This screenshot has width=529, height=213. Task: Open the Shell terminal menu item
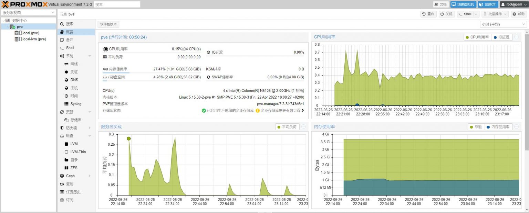[70, 48]
